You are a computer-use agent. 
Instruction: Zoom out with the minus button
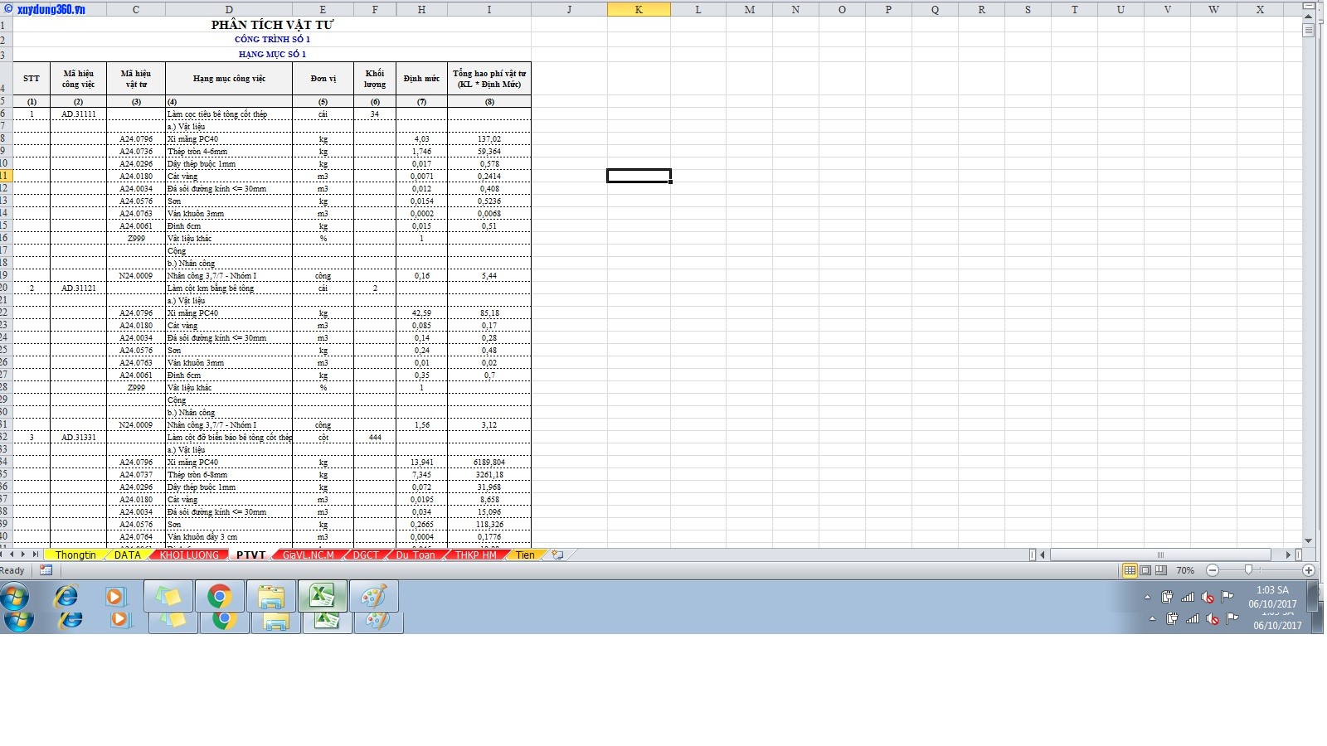coord(1213,570)
